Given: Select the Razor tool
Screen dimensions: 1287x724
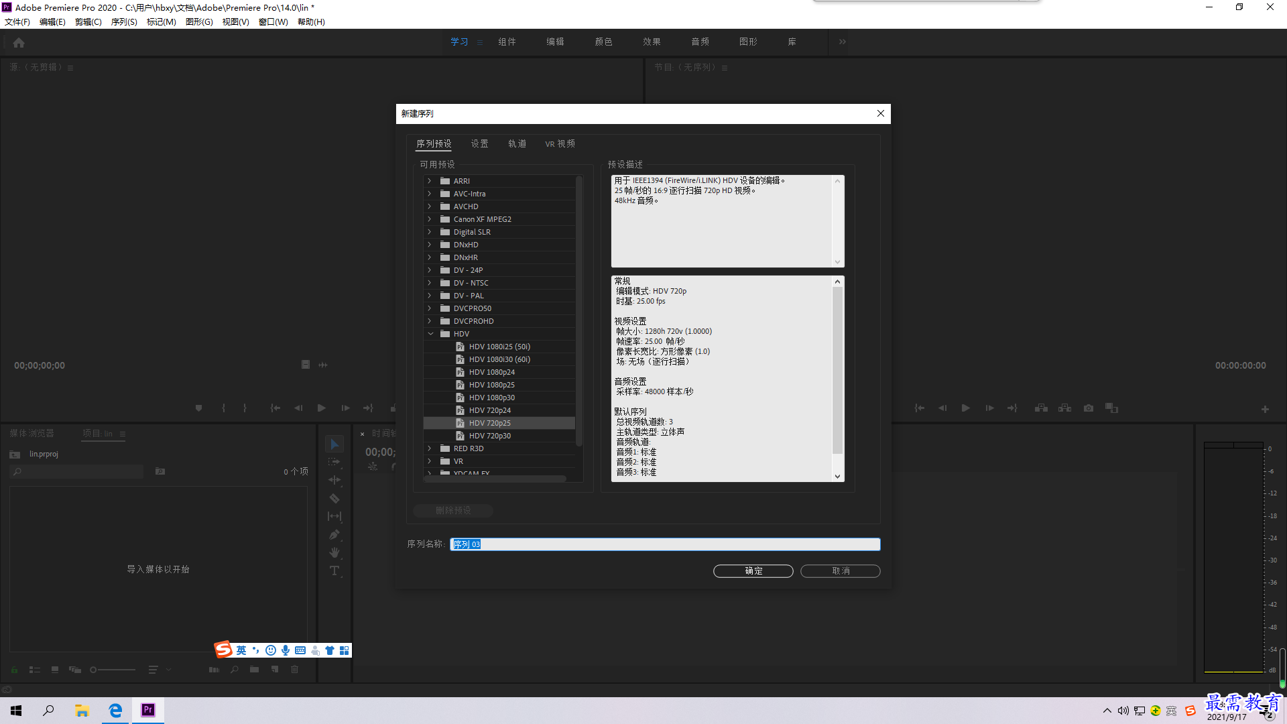Looking at the screenshot, I should [334, 498].
